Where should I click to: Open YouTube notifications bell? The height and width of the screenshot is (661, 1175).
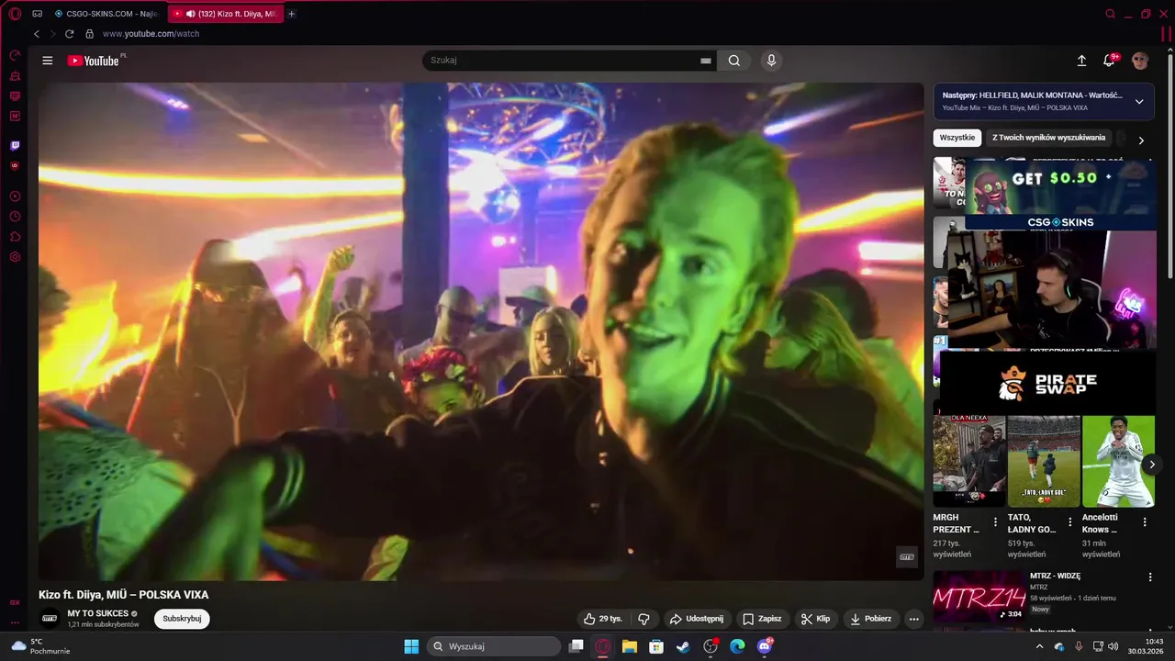point(1110,61)
